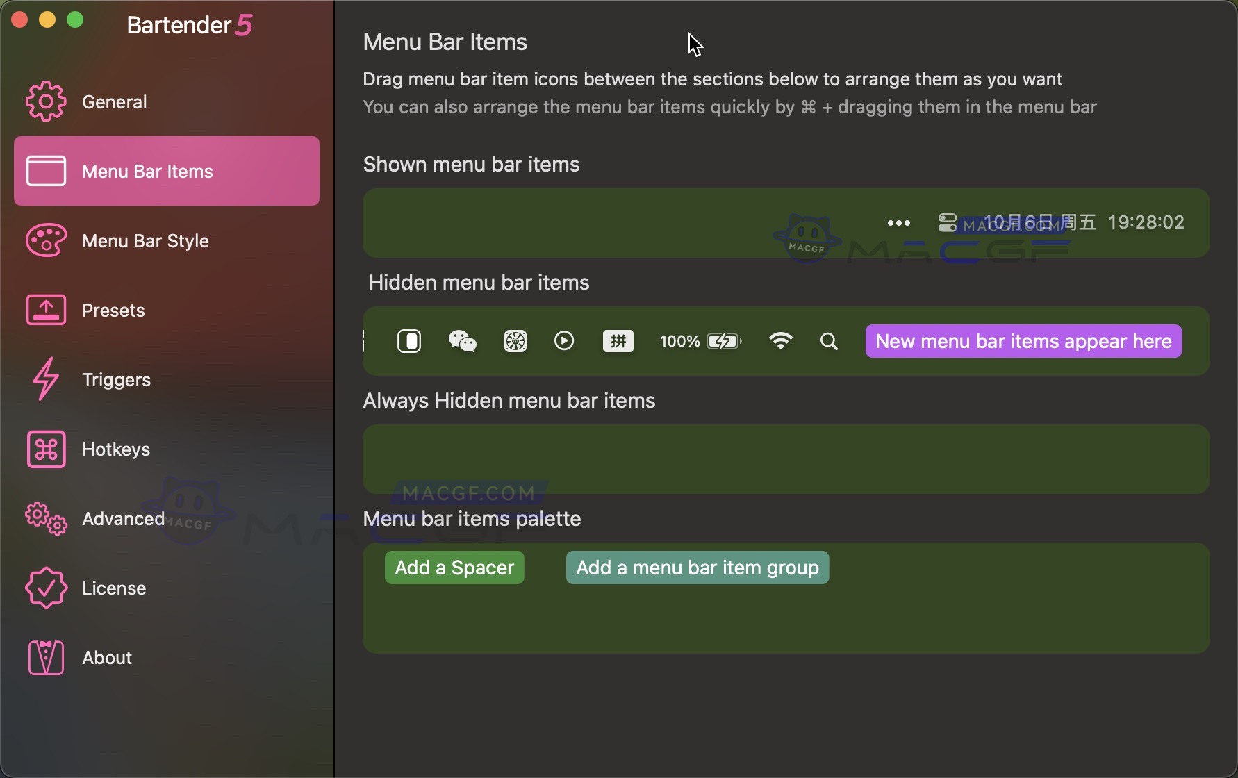Click the battery 100% charging icon
The width and height of the screenshot is (1238, 778).
pos(701,341)
